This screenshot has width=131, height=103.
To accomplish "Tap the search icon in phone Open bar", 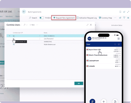I will pyautogui.click(x=115, y=44).
